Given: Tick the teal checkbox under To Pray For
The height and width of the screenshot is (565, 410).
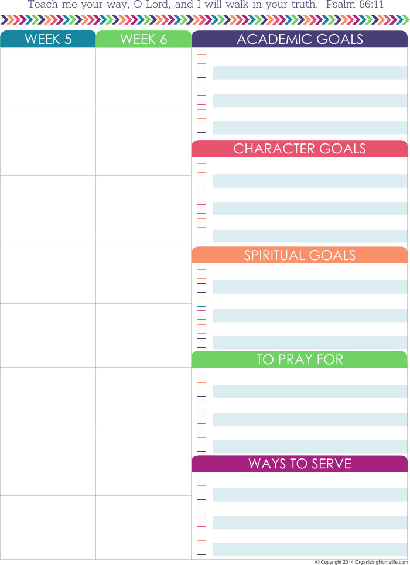Looking at the screenshot, I should [201, 406].
